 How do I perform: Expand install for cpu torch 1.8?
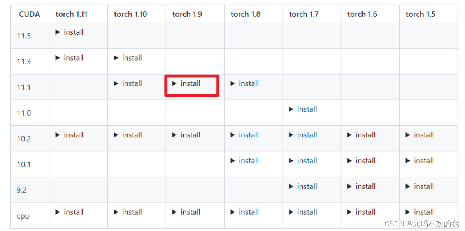[x=245, y=212]
